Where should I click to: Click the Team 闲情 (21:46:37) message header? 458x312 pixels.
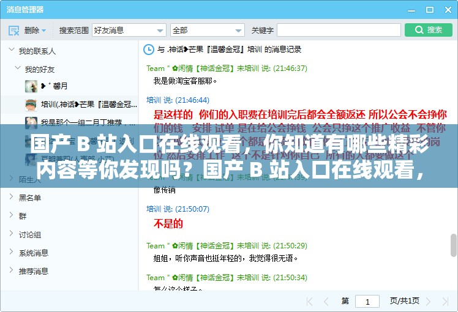tap(227, 69)
